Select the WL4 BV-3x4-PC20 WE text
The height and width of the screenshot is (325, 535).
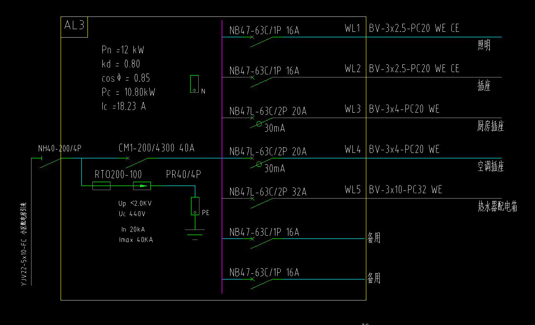[x=404, y=149]
